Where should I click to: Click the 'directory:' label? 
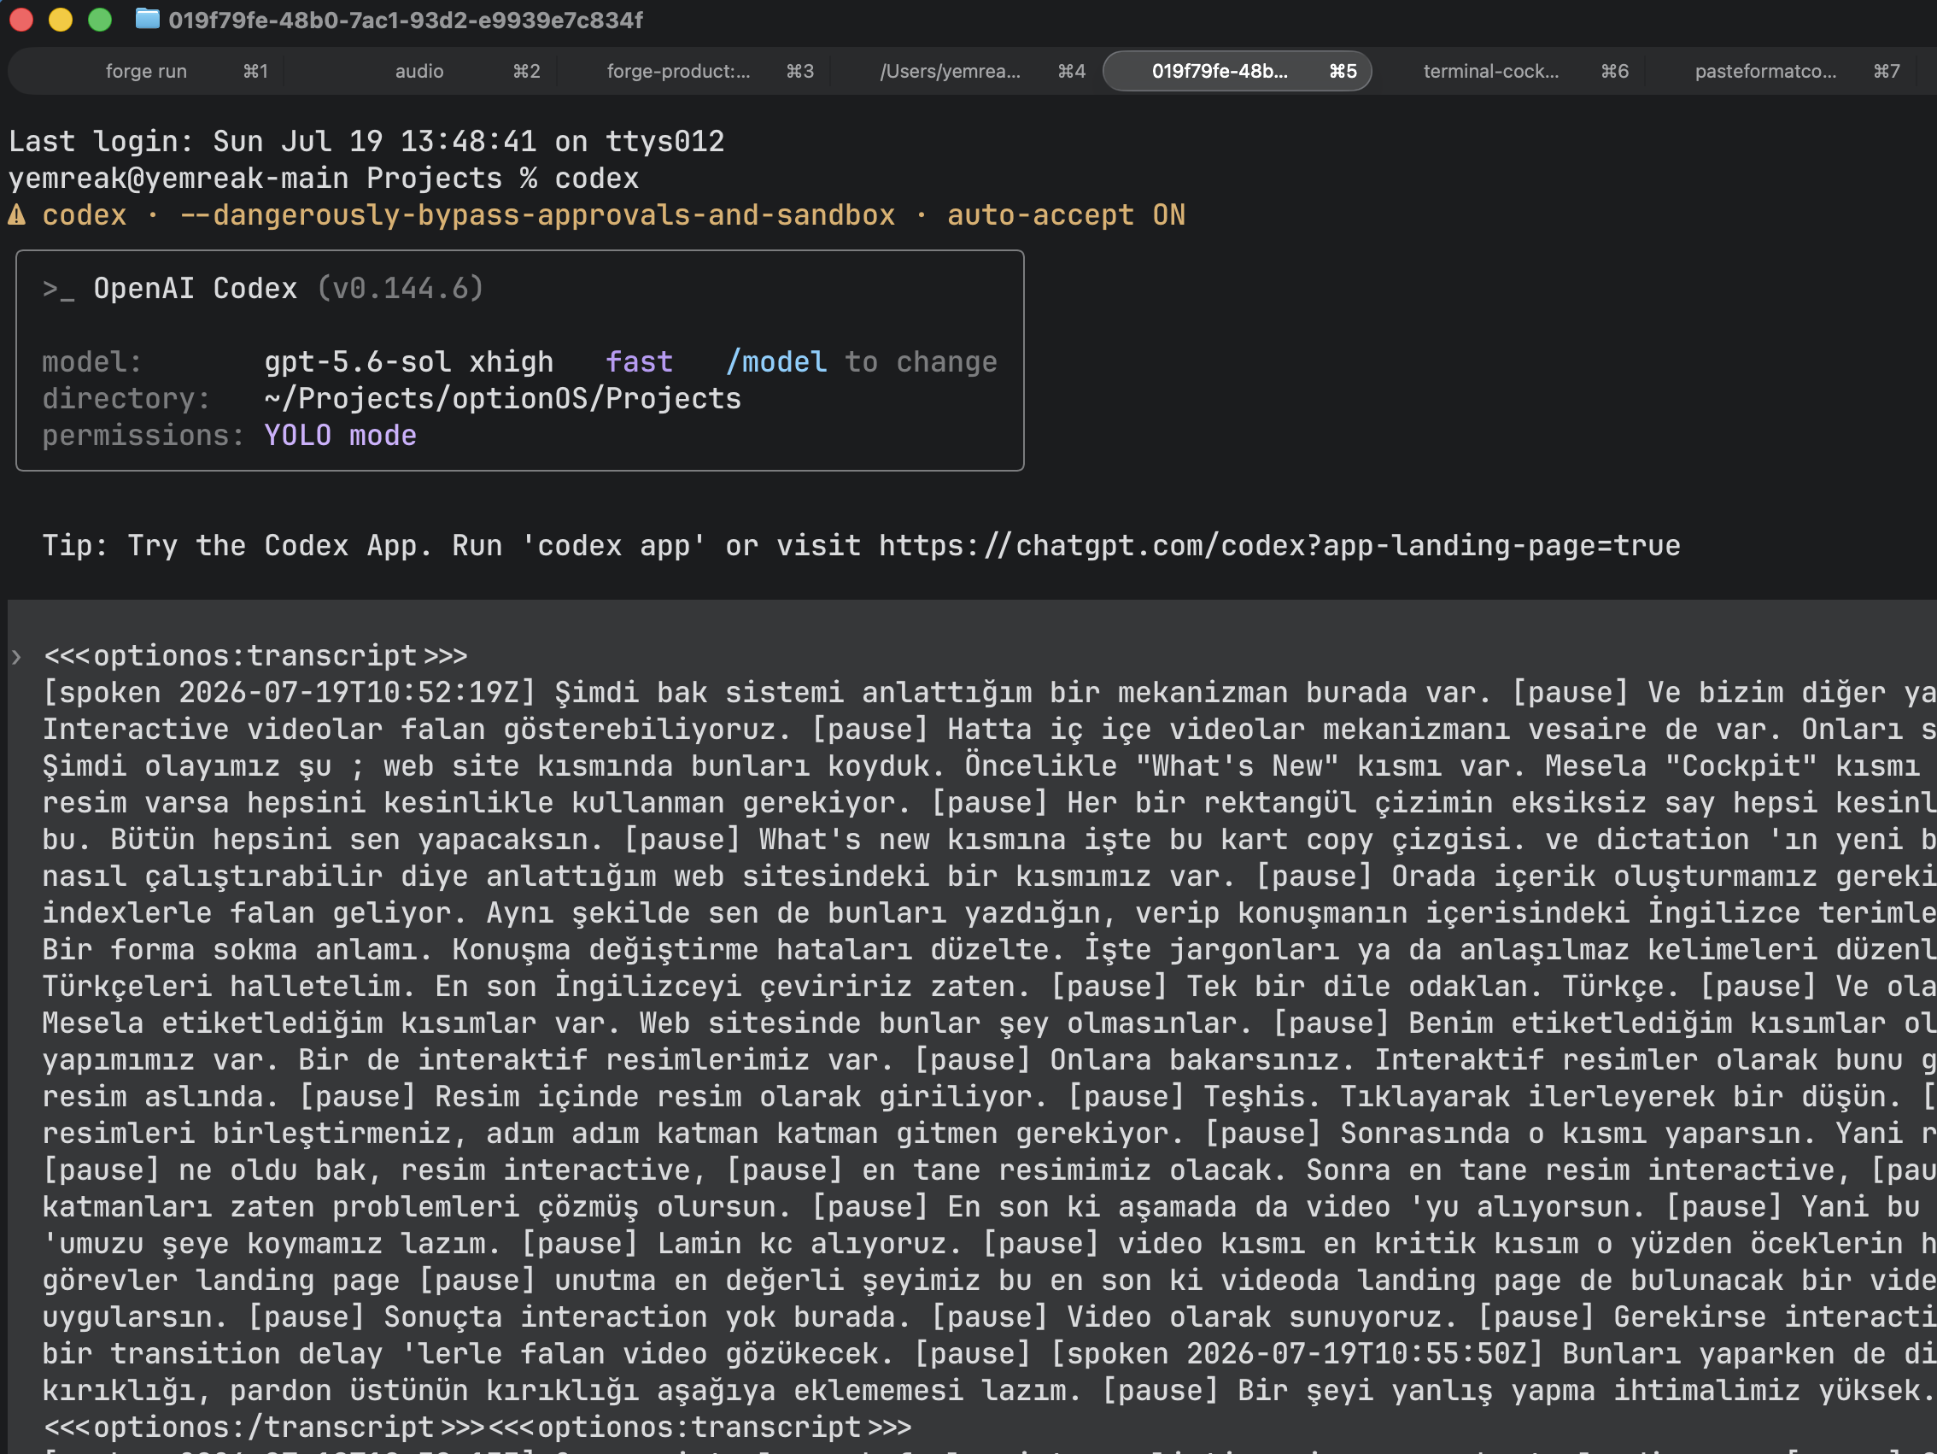[126, 399]
